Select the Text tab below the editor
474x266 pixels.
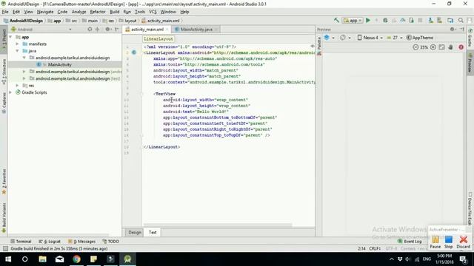(x=153, y=232)
